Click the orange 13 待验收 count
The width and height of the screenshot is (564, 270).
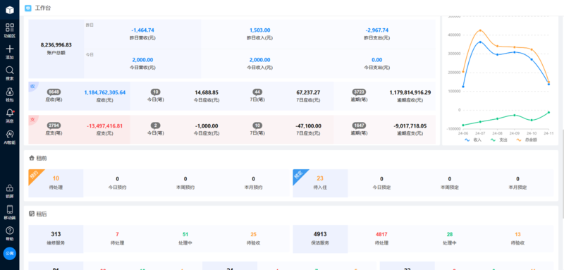click(517, 235)
